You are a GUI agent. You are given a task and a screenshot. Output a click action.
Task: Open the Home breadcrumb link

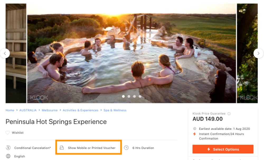click(10, 110)
